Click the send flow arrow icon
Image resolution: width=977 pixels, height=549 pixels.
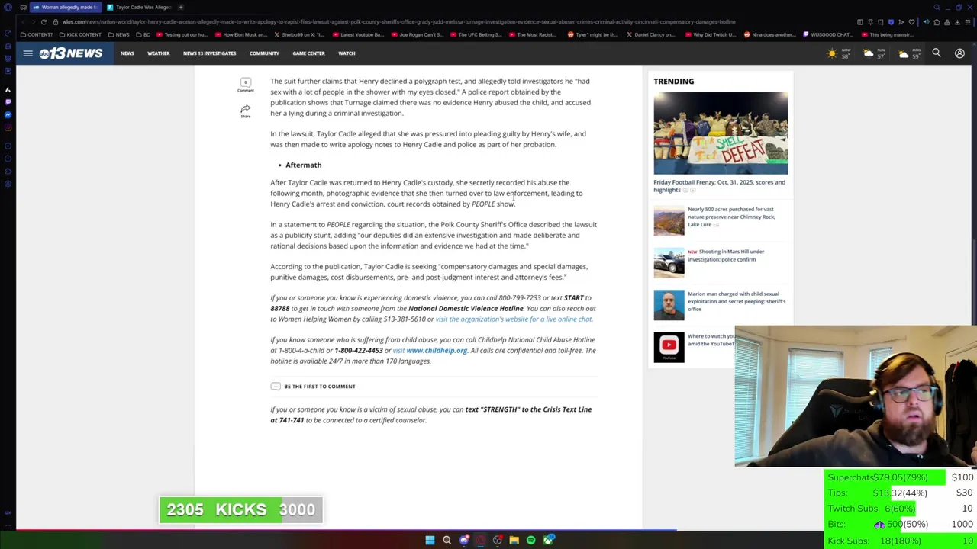(x=901, y=21)
